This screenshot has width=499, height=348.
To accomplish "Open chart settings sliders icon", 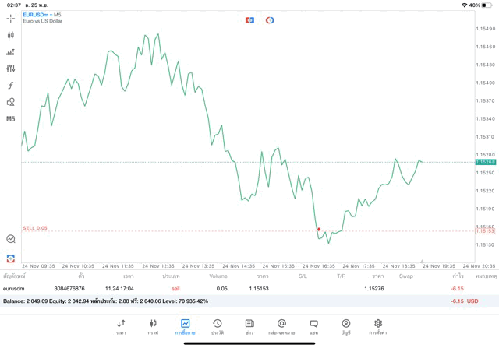I will click(x=11, y=69).
